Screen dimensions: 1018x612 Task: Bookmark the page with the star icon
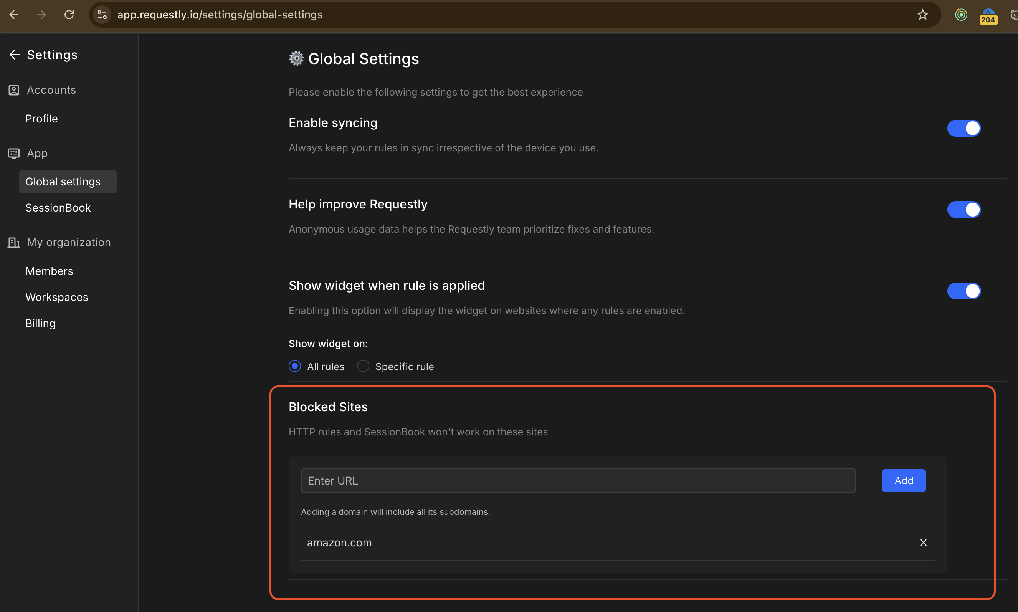[922, 15]
